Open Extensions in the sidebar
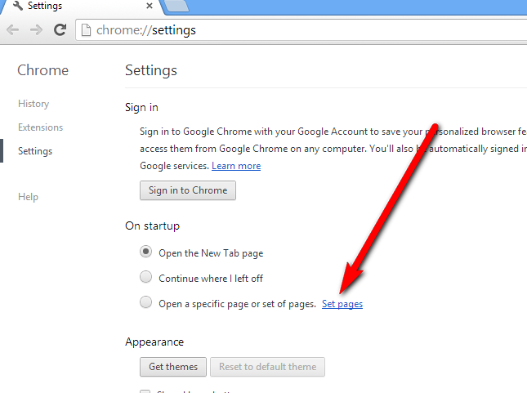Image resolution: width=527 pixels, height=393 pixels. (40, 127)
